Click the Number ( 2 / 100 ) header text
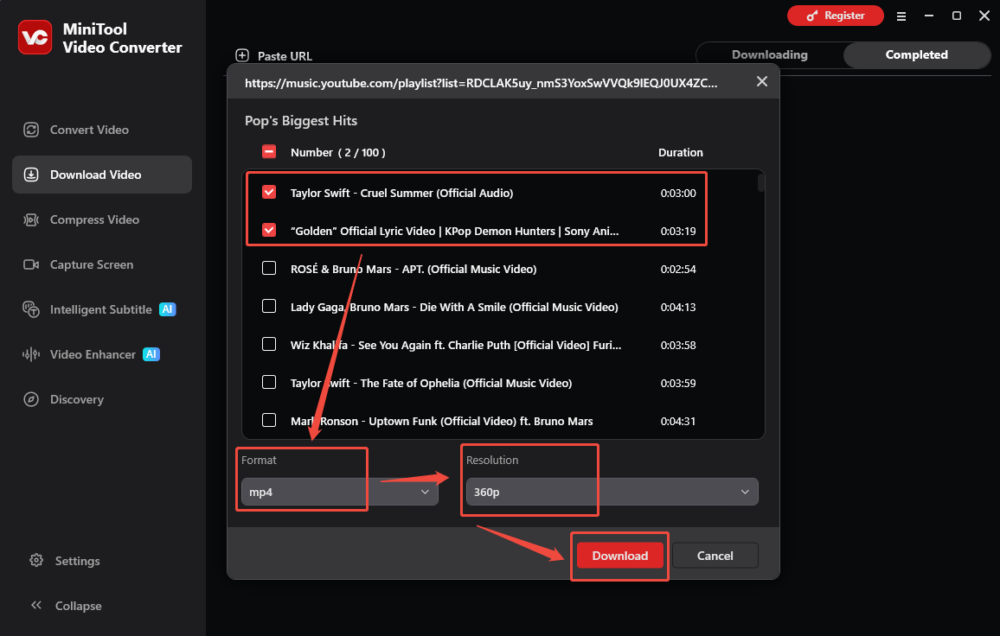Screen dimensions: 1000x636 [x=338, y=152]
